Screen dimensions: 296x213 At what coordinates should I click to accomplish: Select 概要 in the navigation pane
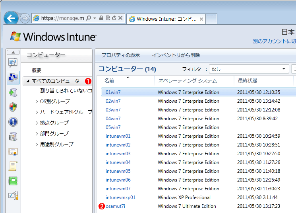coord(37,70)
